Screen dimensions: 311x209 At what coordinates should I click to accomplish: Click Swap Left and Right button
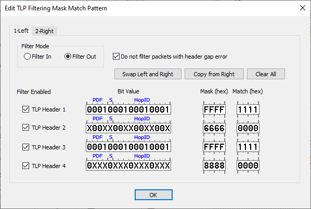148,74
